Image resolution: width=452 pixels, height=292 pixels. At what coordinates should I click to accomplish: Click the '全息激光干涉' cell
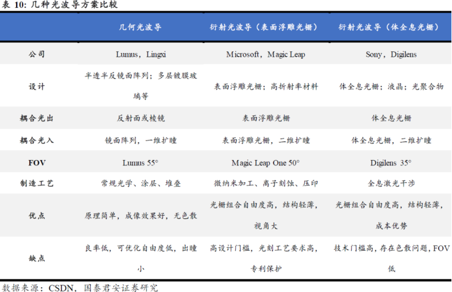click(x=391, y=183)
